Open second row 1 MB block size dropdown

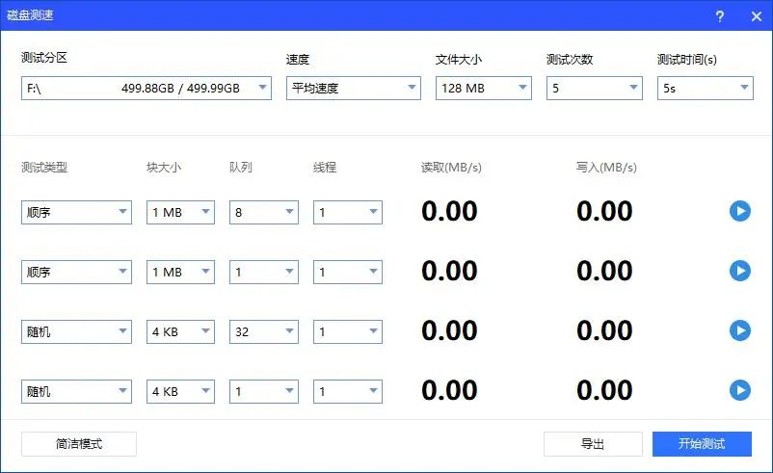[x=180, y=272]
